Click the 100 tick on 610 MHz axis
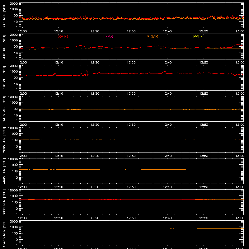 click(x=15, y=78)
